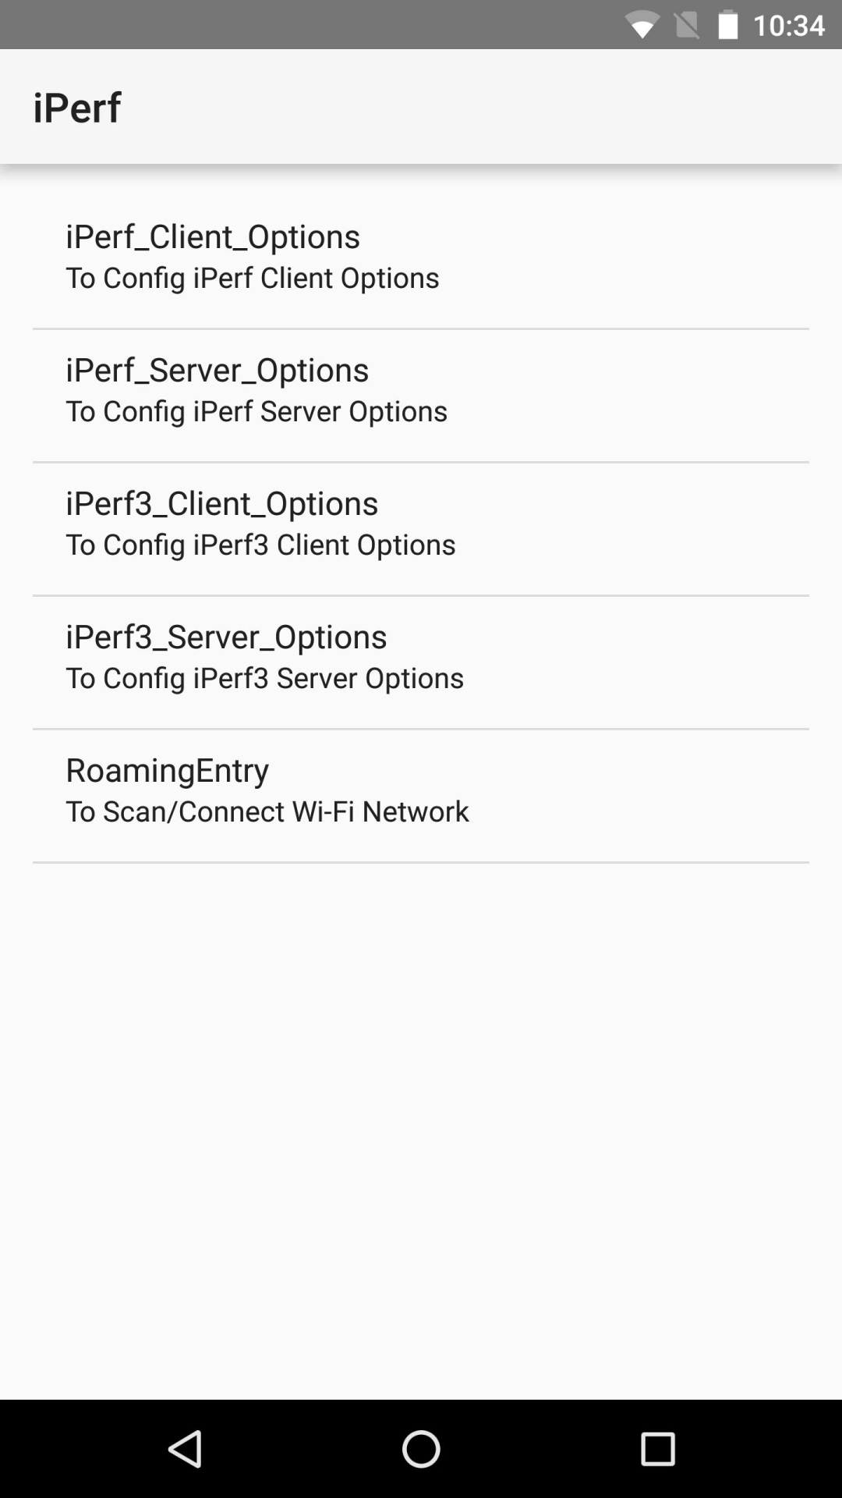Select iPerf3_Server_Options entry
The image size is (842, 1498).
(226, 637)
